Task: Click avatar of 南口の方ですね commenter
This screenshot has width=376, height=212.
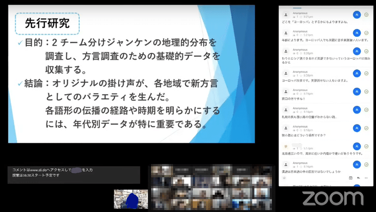Action: point(286,92)
